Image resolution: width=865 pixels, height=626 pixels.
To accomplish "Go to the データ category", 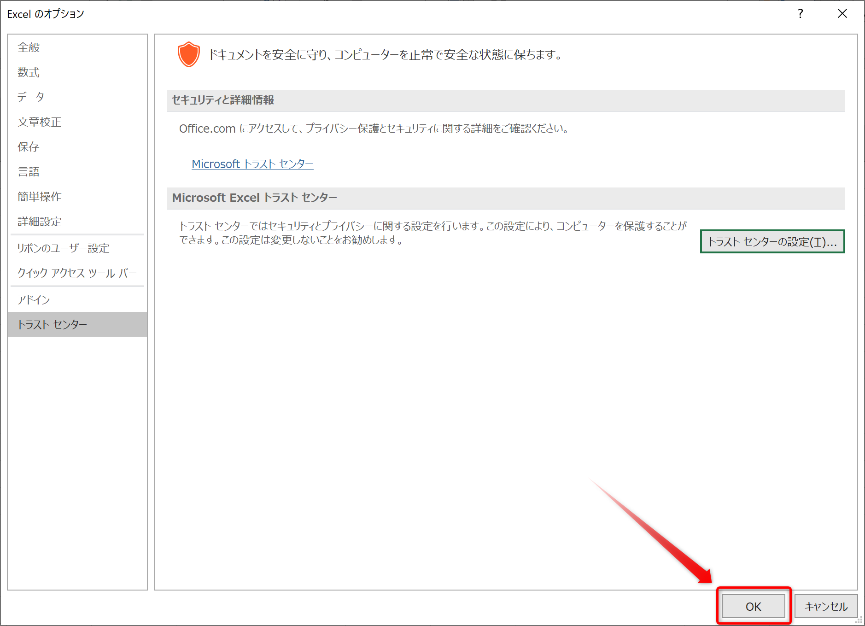I will [x=77, y=97].
